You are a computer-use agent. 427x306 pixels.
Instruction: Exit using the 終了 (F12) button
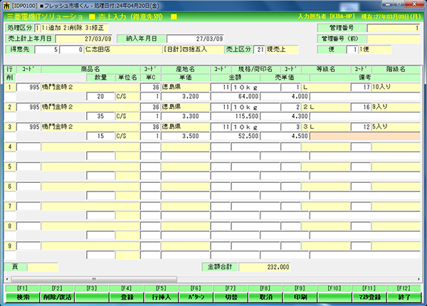[404, 296]
